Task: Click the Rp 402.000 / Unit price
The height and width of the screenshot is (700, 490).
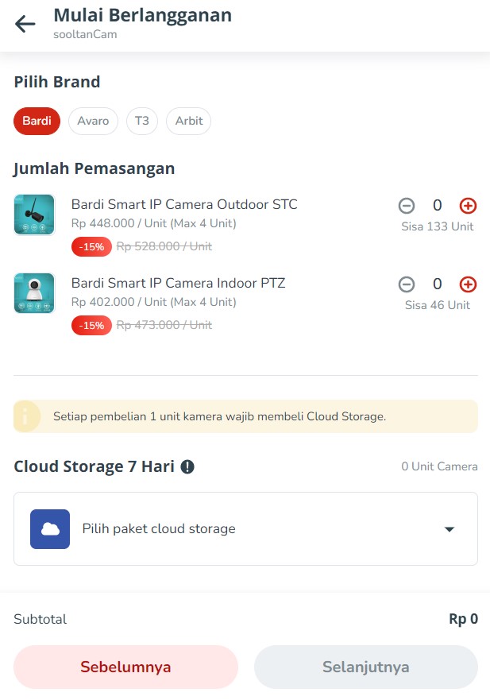Action: (x=119, y=302)
